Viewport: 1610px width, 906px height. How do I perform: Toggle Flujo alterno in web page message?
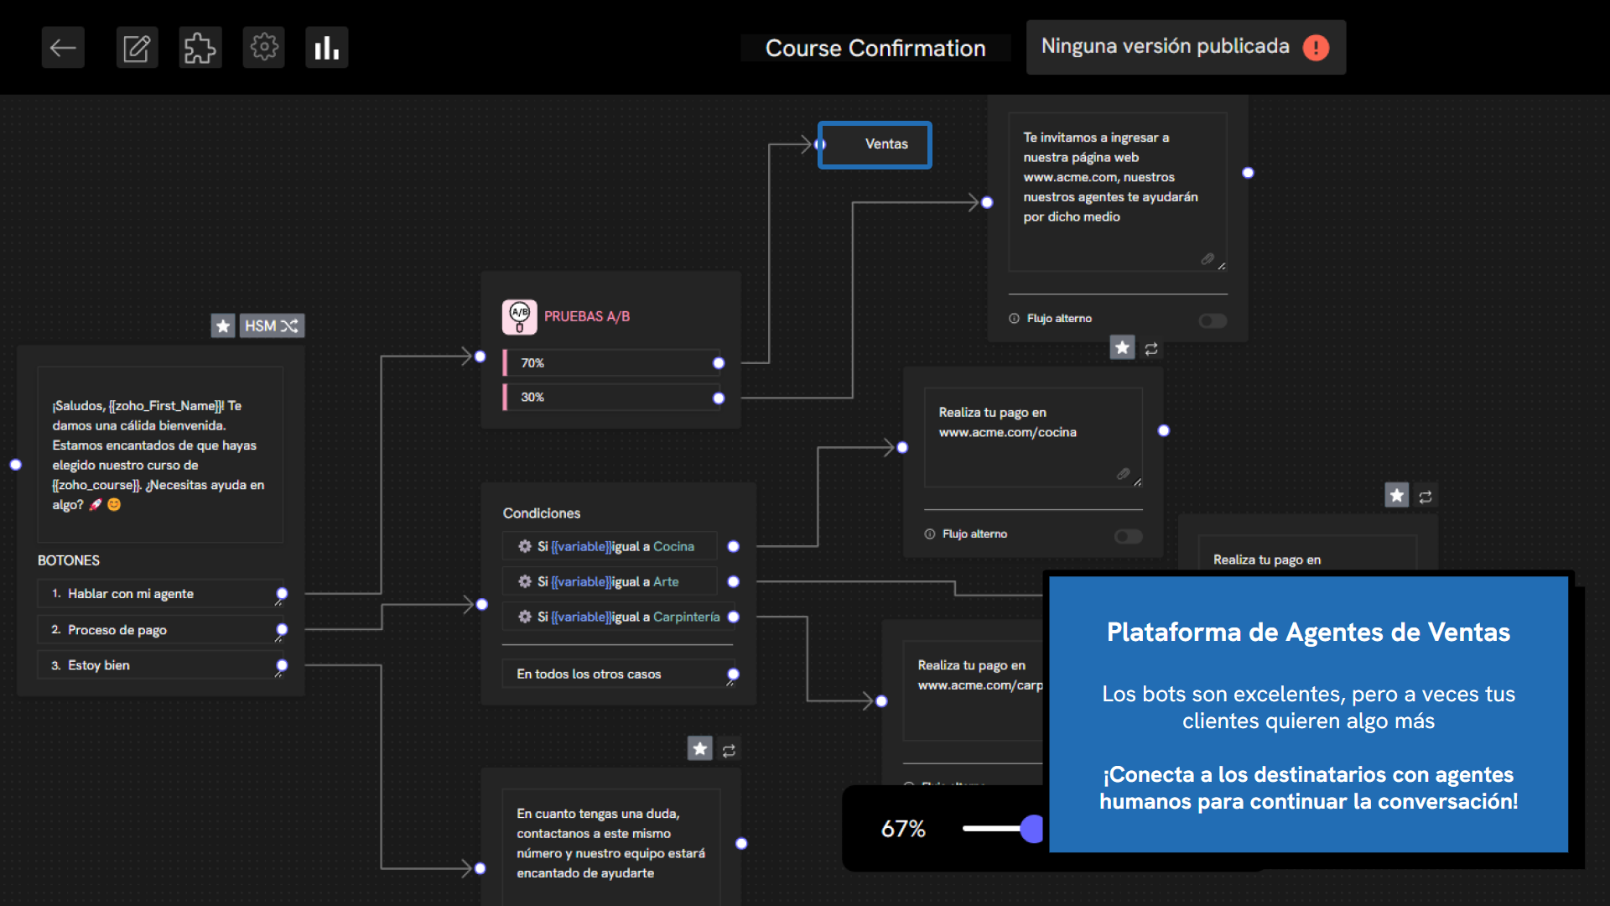[1212, 320]
